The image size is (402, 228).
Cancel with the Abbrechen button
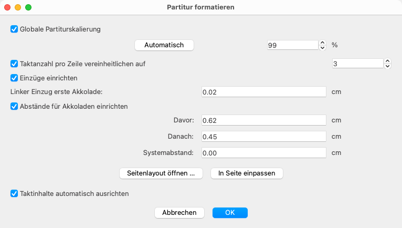coord(179,213)
